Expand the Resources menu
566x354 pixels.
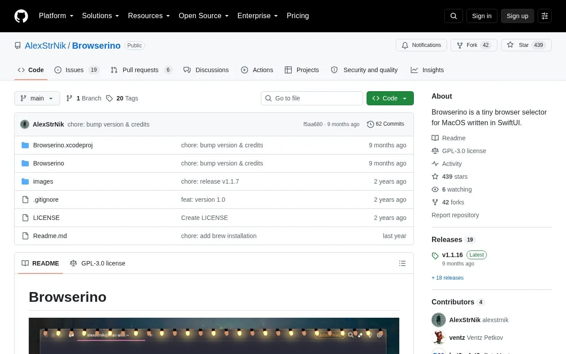tap(149, 16)
